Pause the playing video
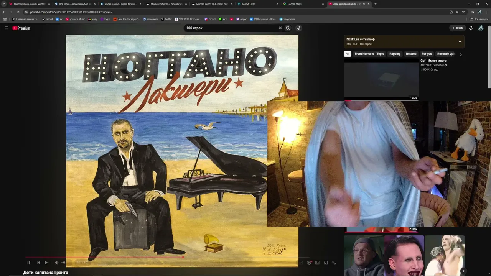 point(28,263)
